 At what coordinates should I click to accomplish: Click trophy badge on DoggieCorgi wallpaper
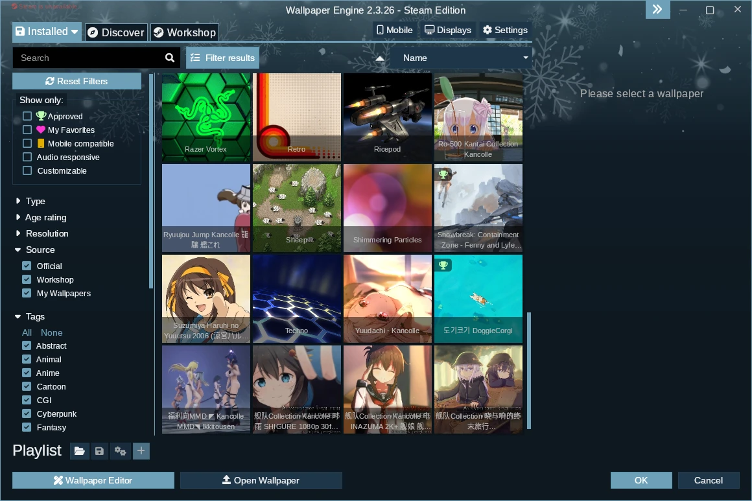(443, 264)
